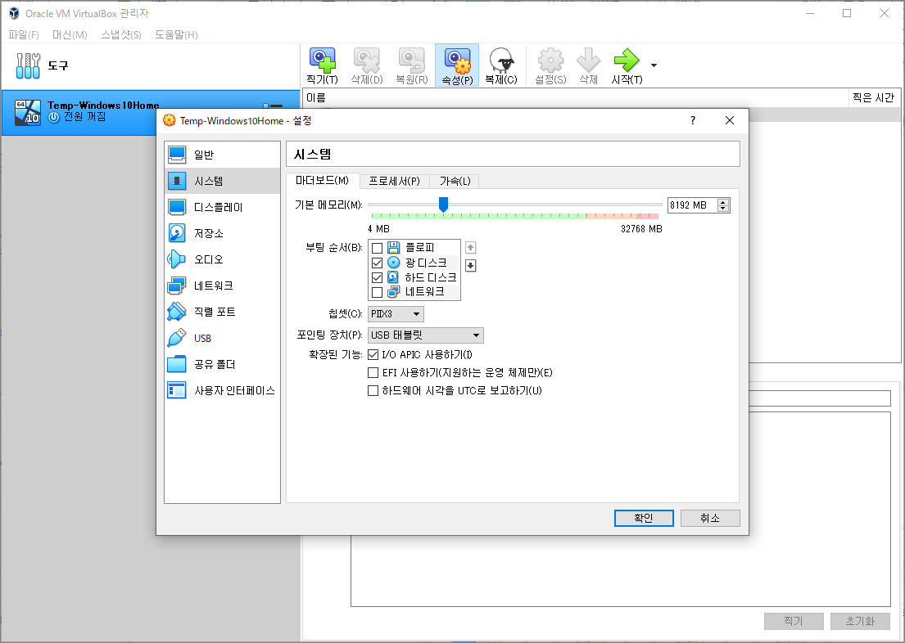905x643 pixels.
Task: Open snapshot 속성(P) properties
Action: pyautogui.click(x=457, y=65)
